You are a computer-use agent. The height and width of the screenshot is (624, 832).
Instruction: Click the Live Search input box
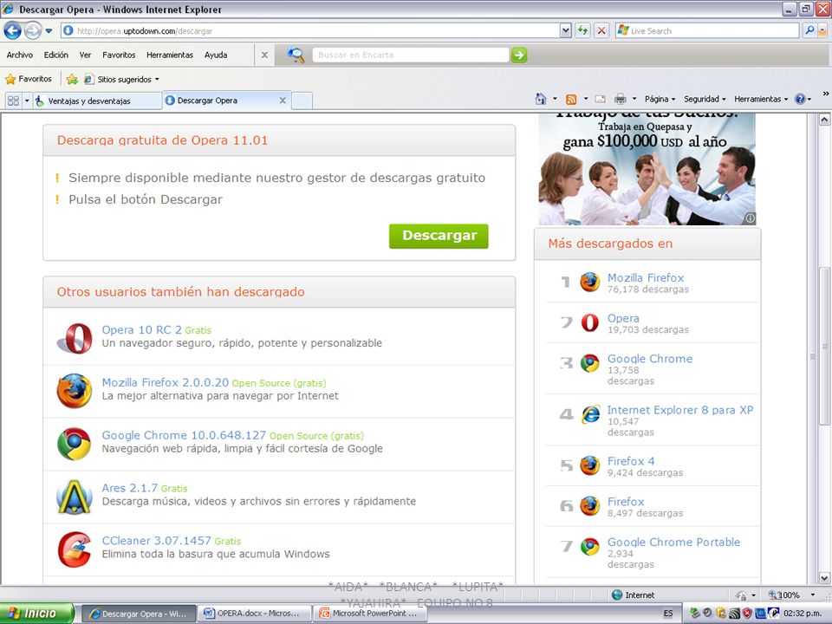(x=707, y=31)
